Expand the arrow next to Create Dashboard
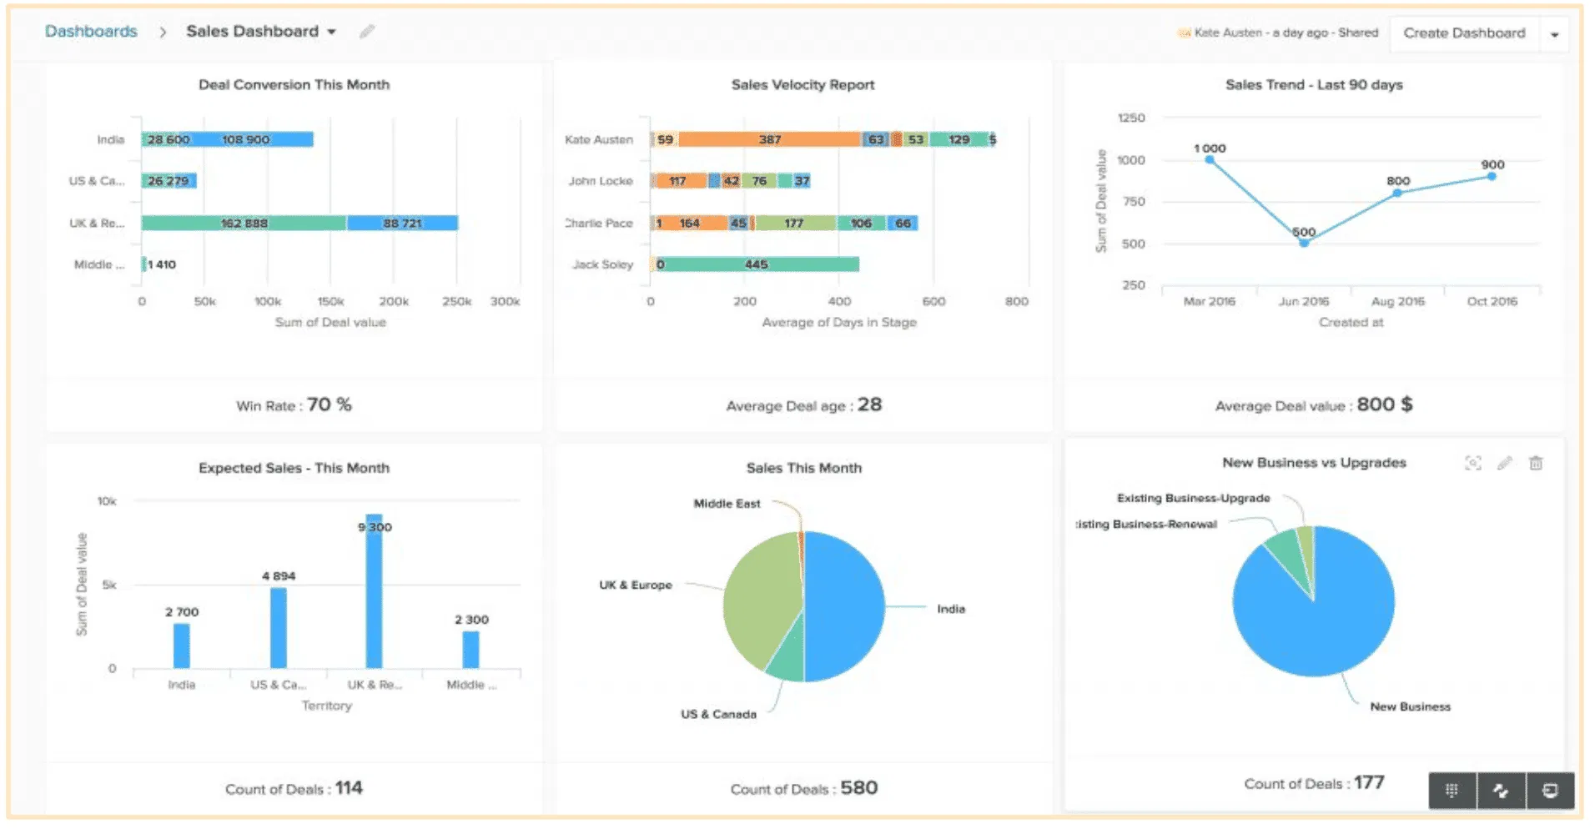Viewport: 1595px width, 829px height. (1554, 34)
